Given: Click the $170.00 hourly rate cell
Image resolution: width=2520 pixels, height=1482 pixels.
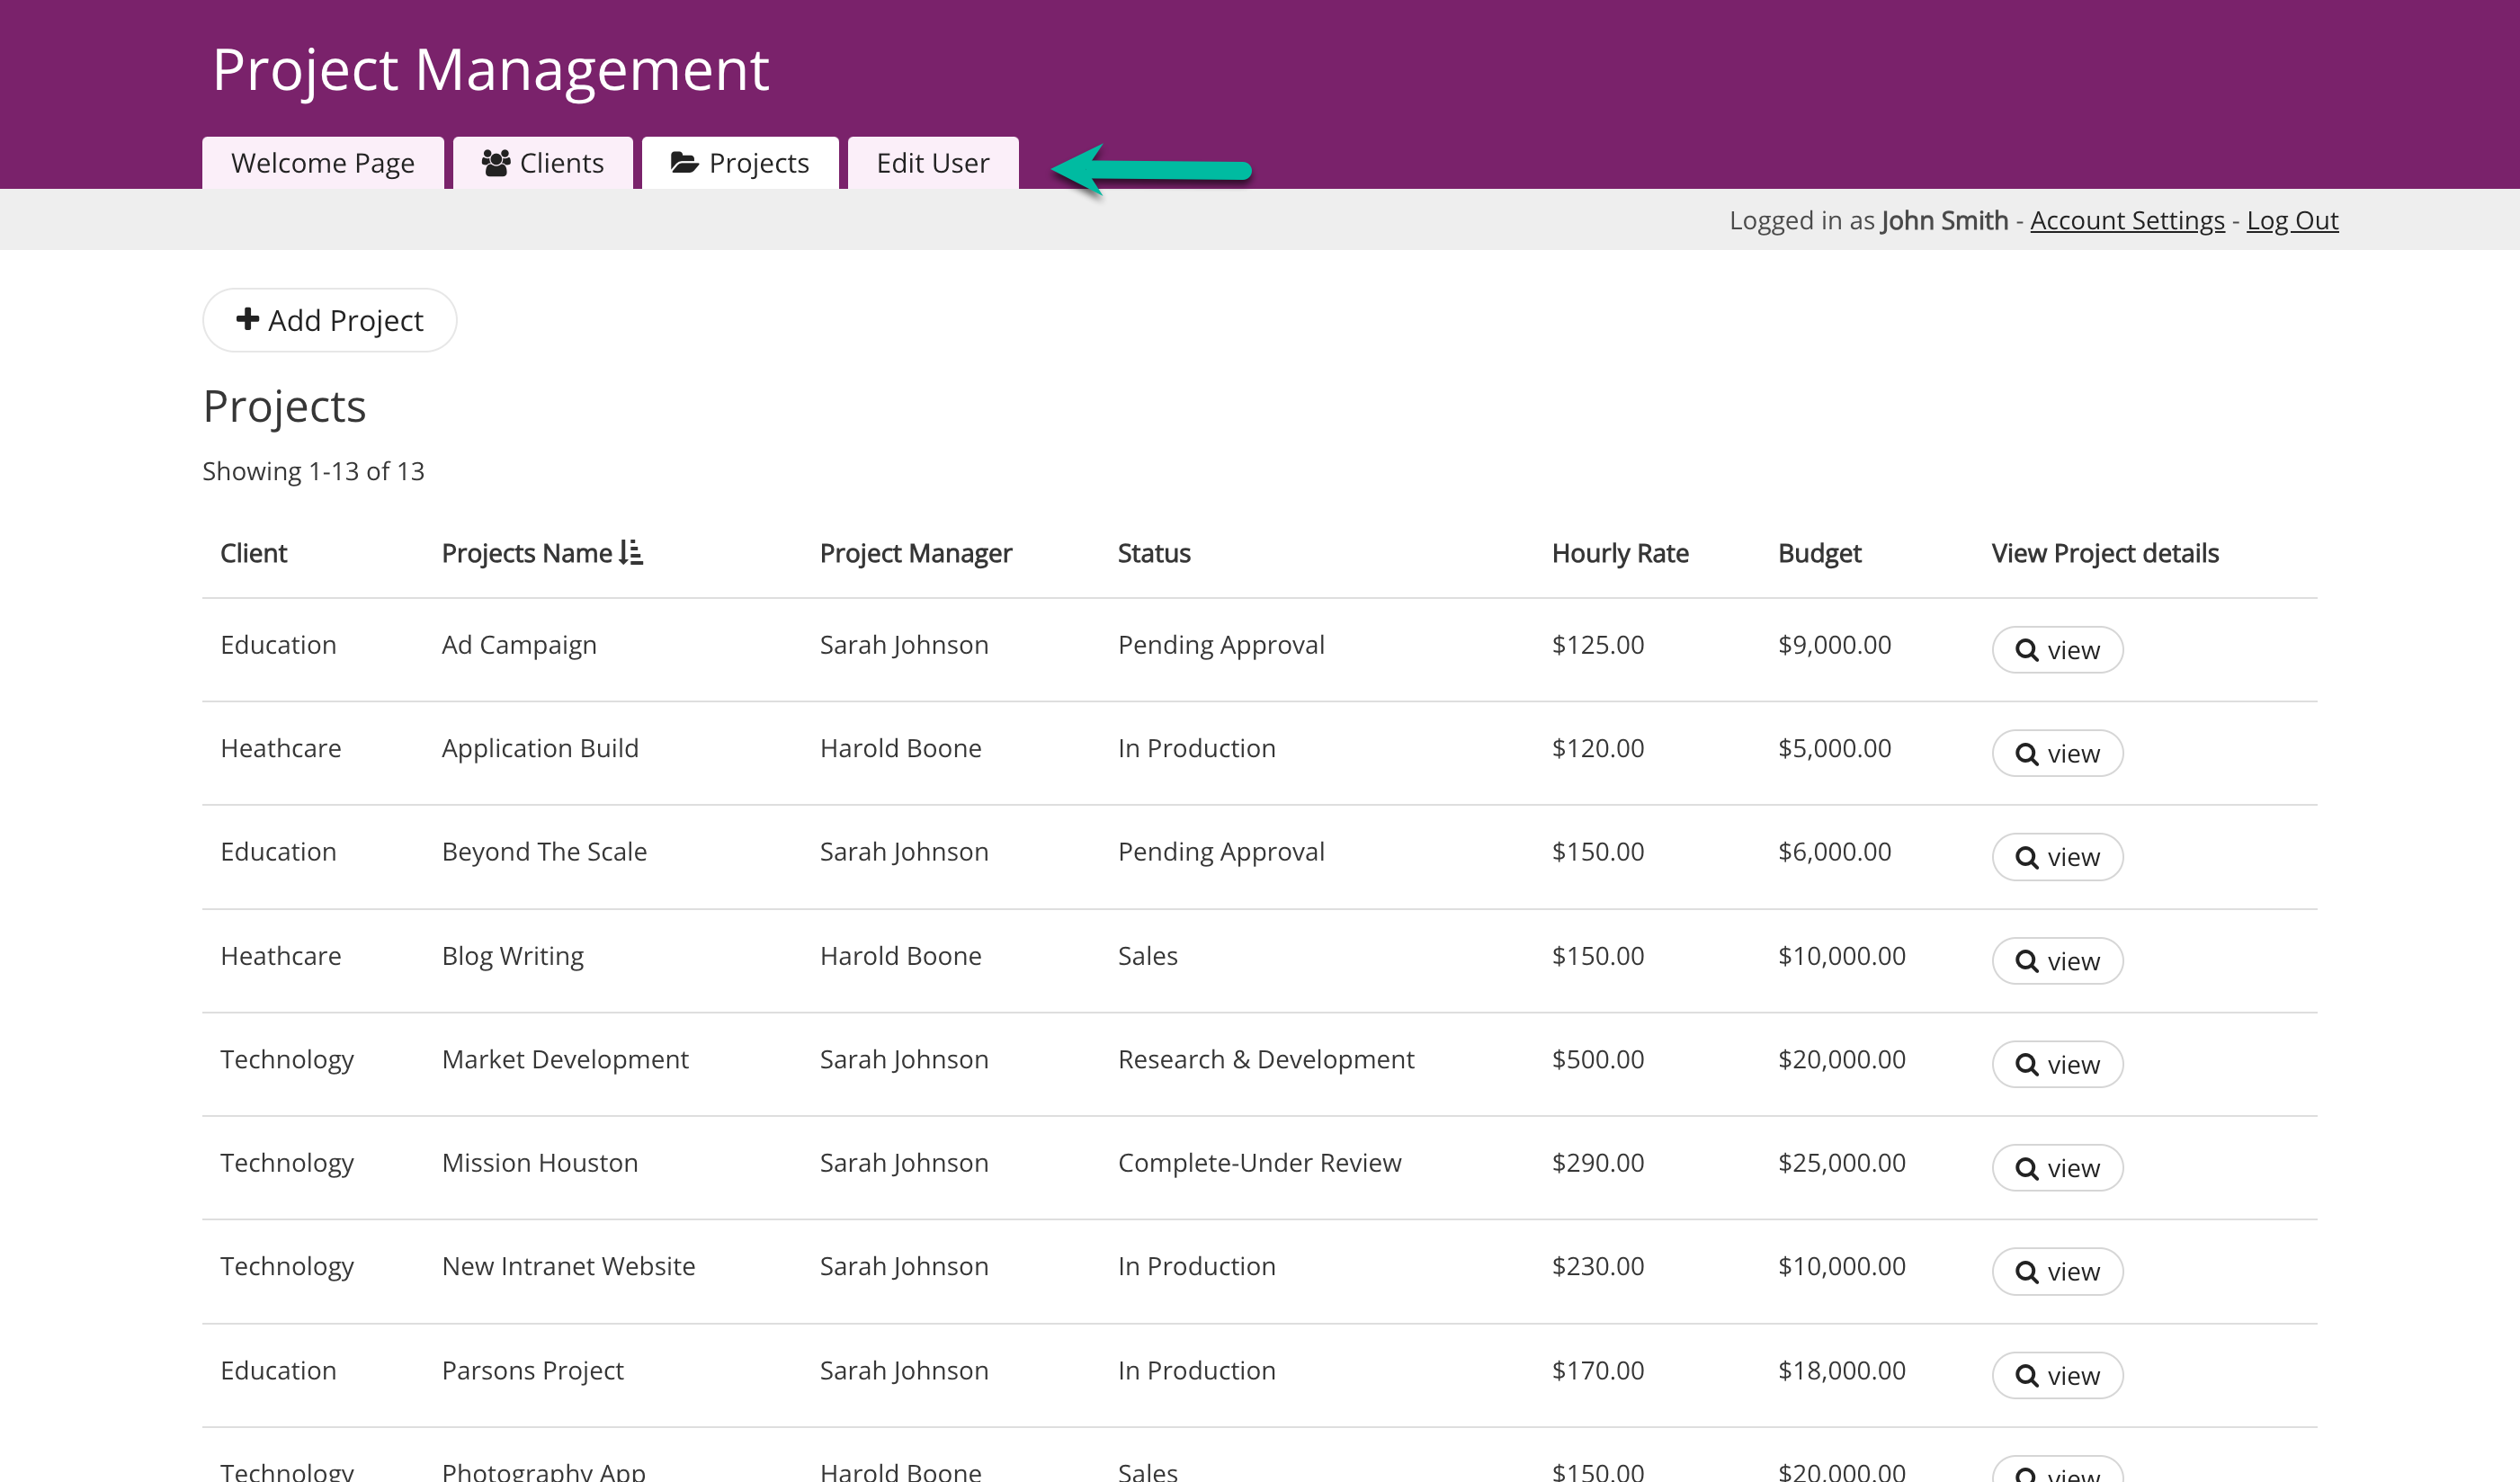Looking at the screenshot, I should tap(1598, 1370).
